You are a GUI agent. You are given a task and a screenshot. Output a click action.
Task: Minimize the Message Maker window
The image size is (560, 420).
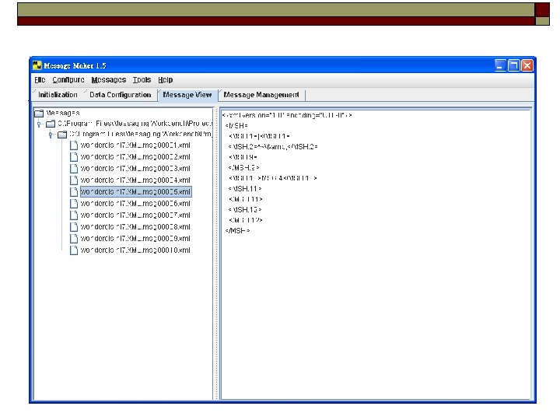[x=500, y=65]
